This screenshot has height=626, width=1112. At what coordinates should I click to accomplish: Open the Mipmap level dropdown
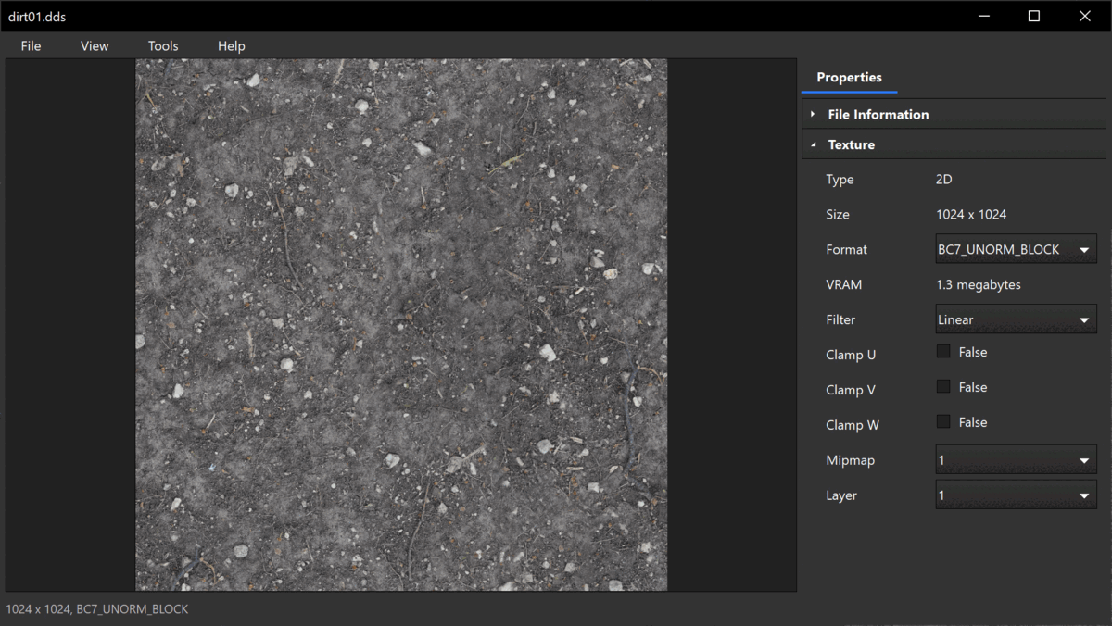pos(1016,460)
